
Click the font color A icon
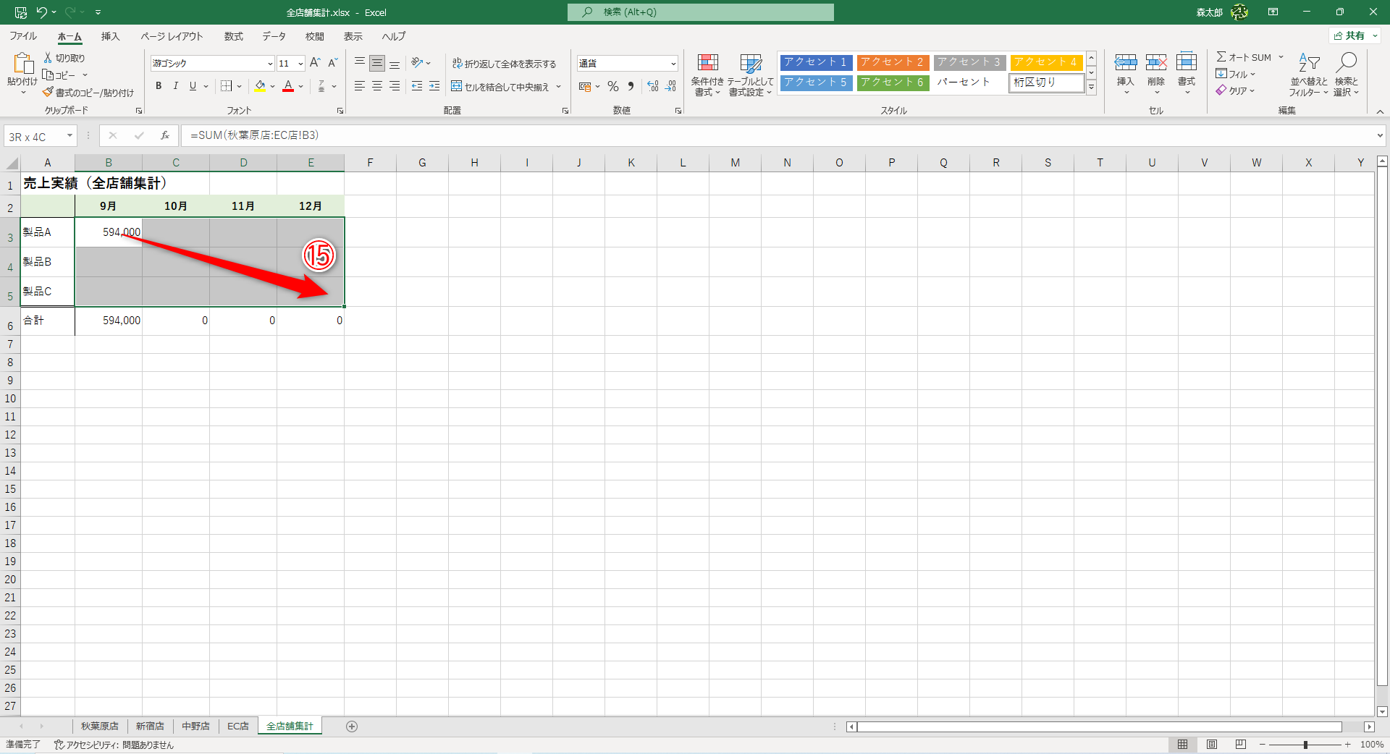click(288, 86)
